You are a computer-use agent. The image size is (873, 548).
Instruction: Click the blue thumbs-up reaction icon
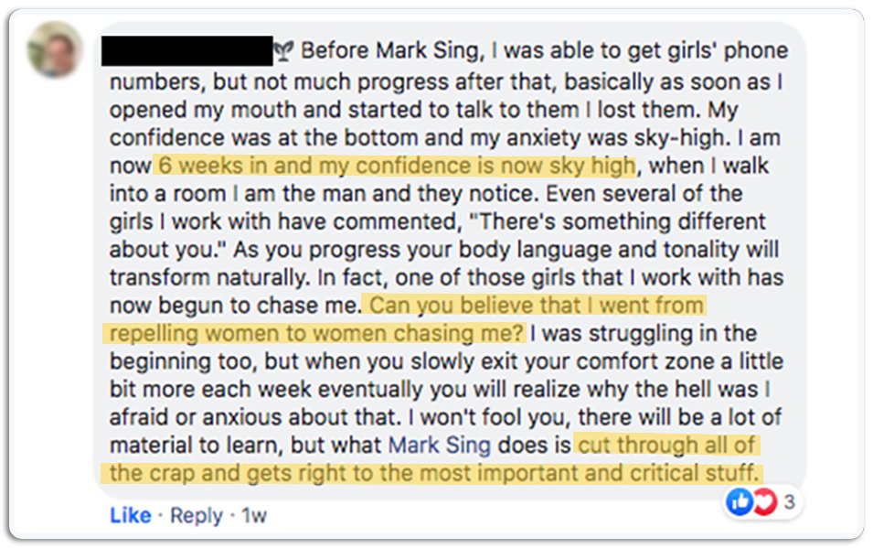[x=740, y=500]
